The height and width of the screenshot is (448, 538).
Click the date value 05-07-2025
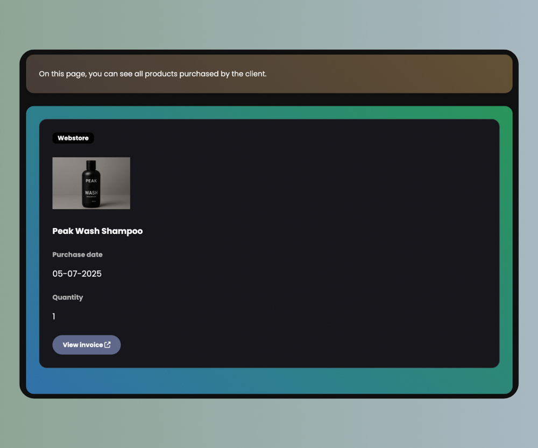pyautogui.click(x=77, y=274)
